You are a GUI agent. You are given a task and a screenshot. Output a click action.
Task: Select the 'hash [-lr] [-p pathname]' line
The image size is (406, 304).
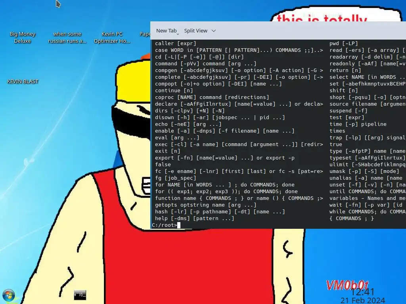pyautogui.click(x=220, y=211)
